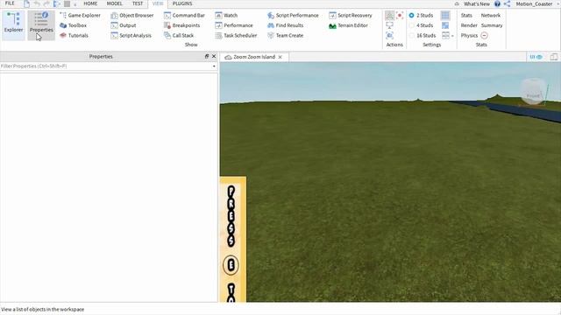
Task: Click the share icon near What's New
Action: point(507,3)
